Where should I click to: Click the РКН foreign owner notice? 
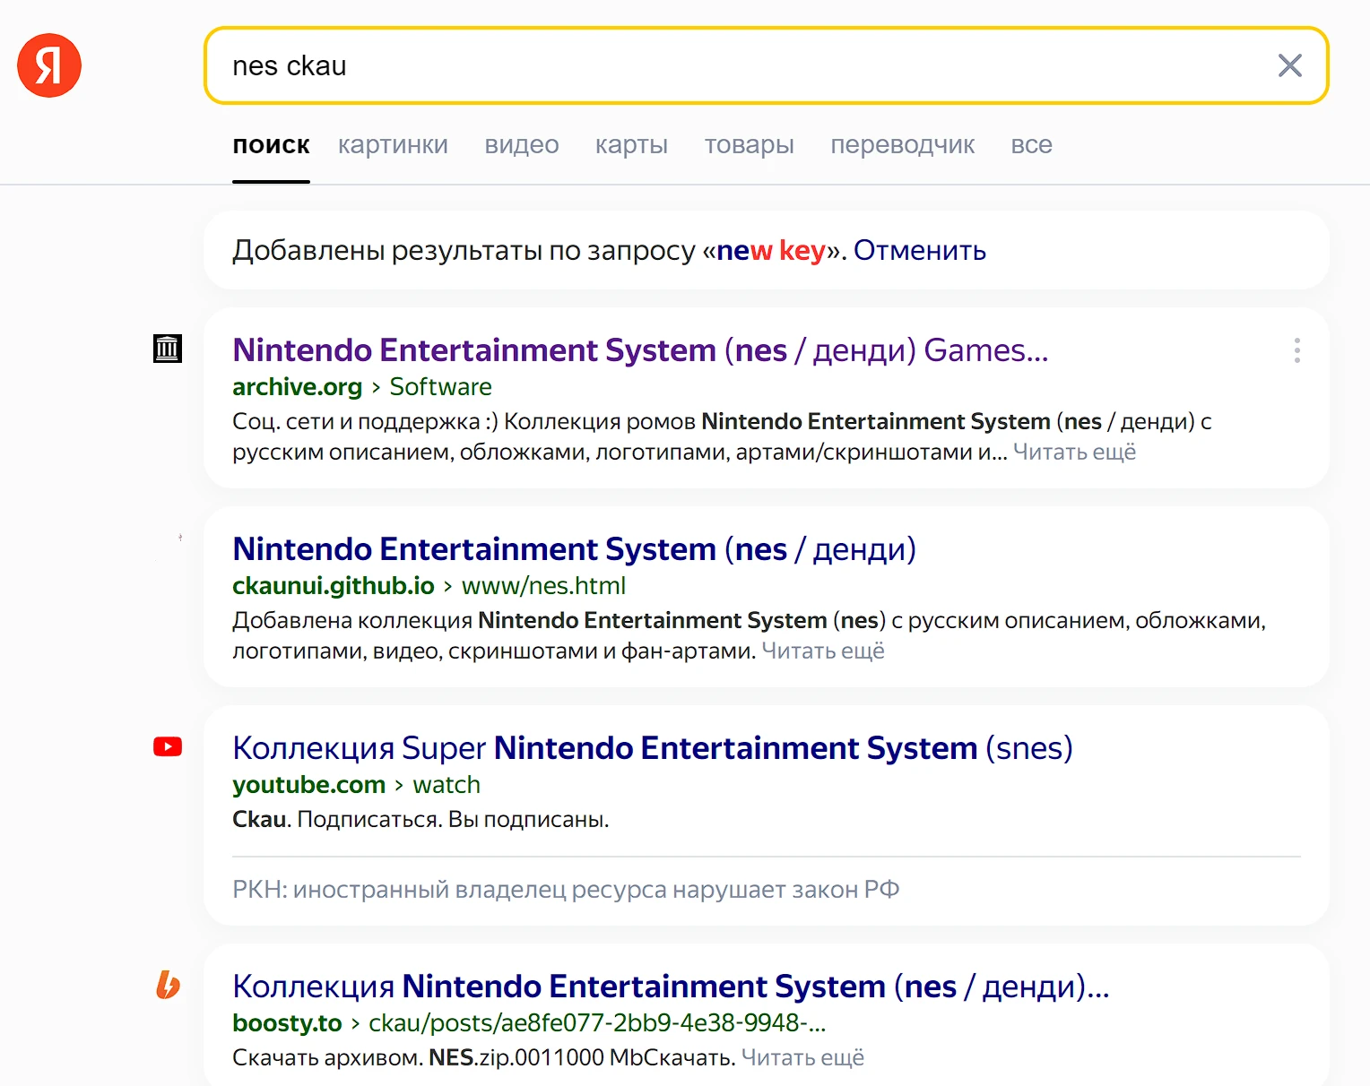tap(566, 890)
